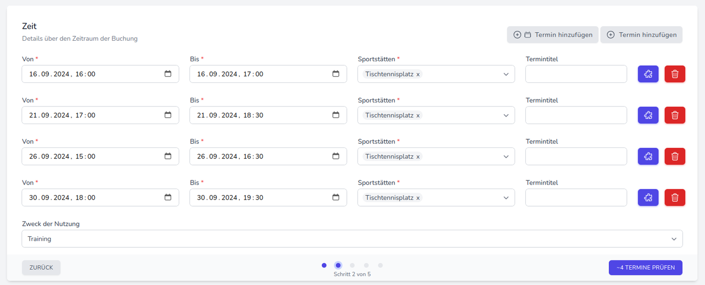This screenshot has height=285, width=705.
Task: Click the first step indicator dot
Action: click(324, 265)
